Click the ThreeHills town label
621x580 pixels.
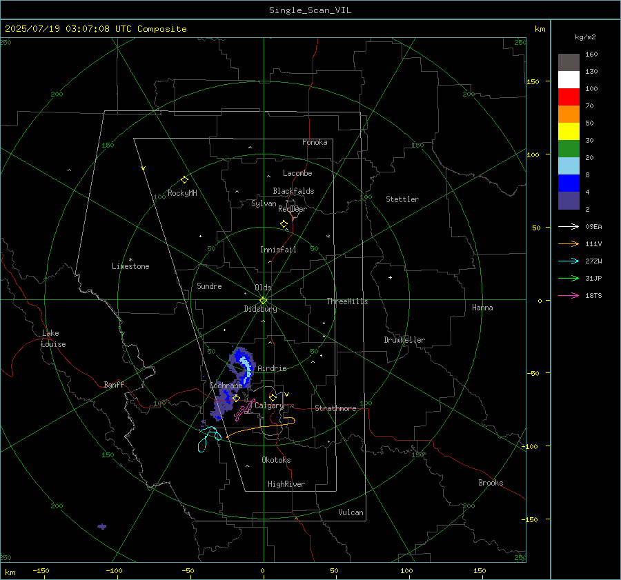pos(347,301)
